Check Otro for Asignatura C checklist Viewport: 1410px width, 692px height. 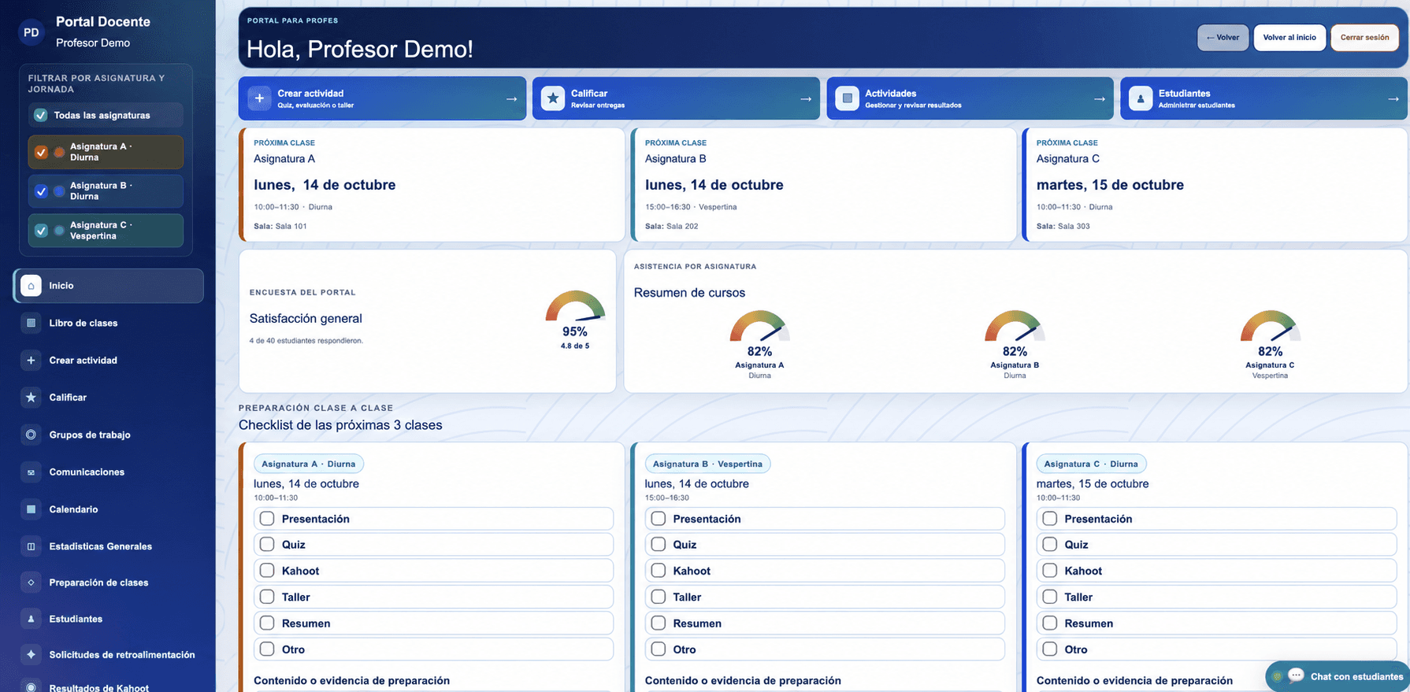pos(1050,649)
